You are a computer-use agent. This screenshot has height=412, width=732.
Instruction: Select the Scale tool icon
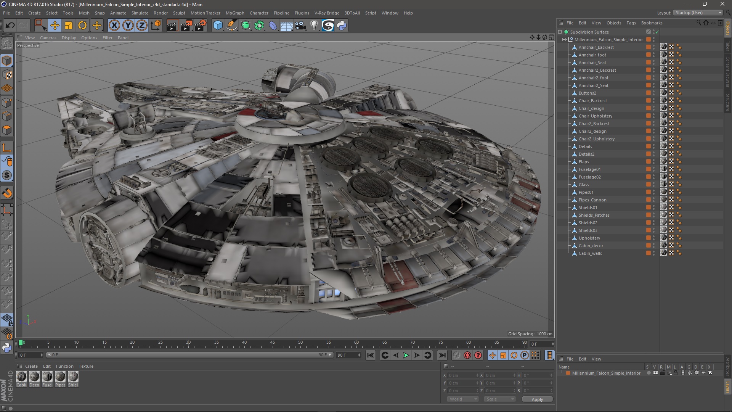(69, 26)
